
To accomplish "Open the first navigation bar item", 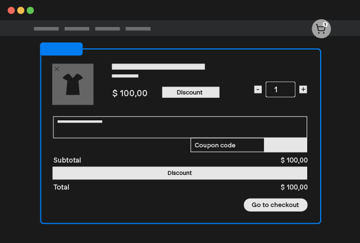I will (46, 29).
